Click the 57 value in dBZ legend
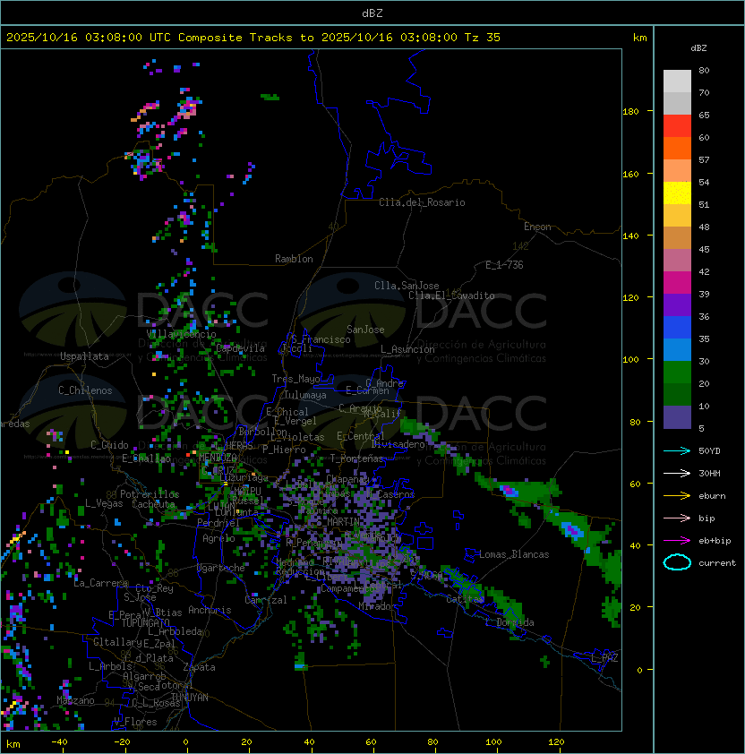Screen dimensions: 745x754 tap(704, 159)
